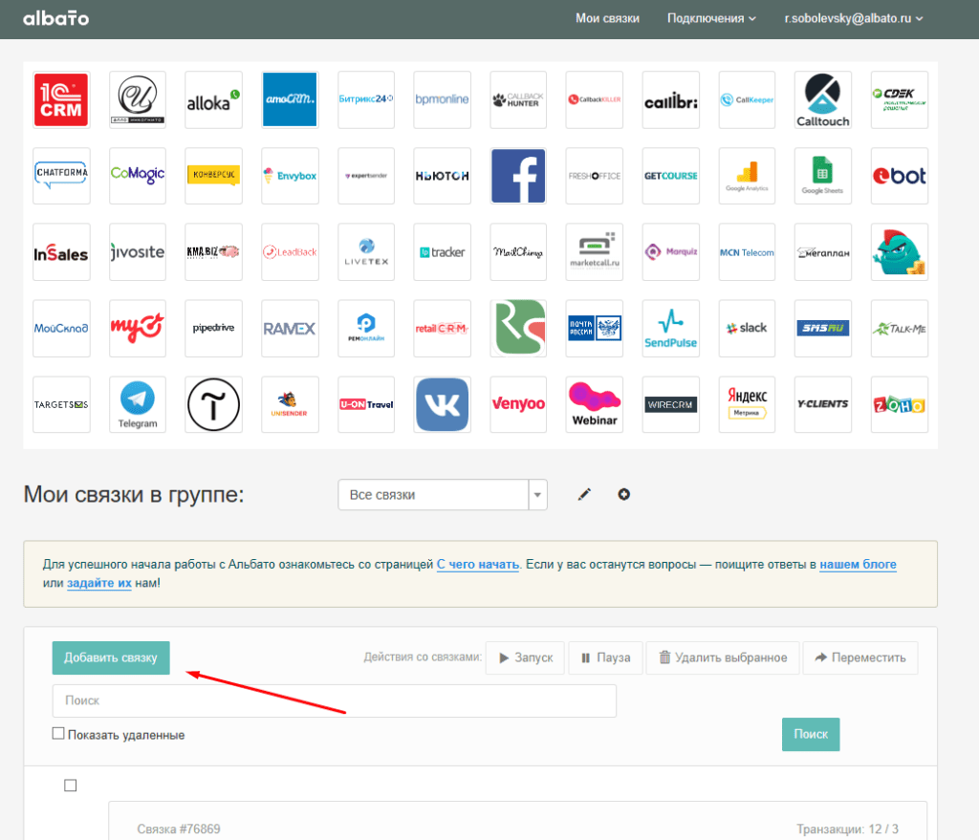Enable the 'Показать удаленные' checkbox
Screen dimensions: 979x840
click(x=58, y=734)
